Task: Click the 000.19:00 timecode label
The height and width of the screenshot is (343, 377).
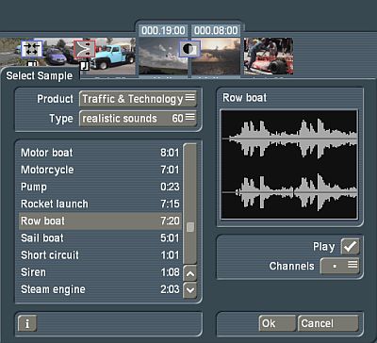Action: click(x=163, y=30)
